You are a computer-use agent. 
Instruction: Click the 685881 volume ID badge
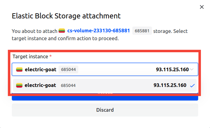click(142, 31)
